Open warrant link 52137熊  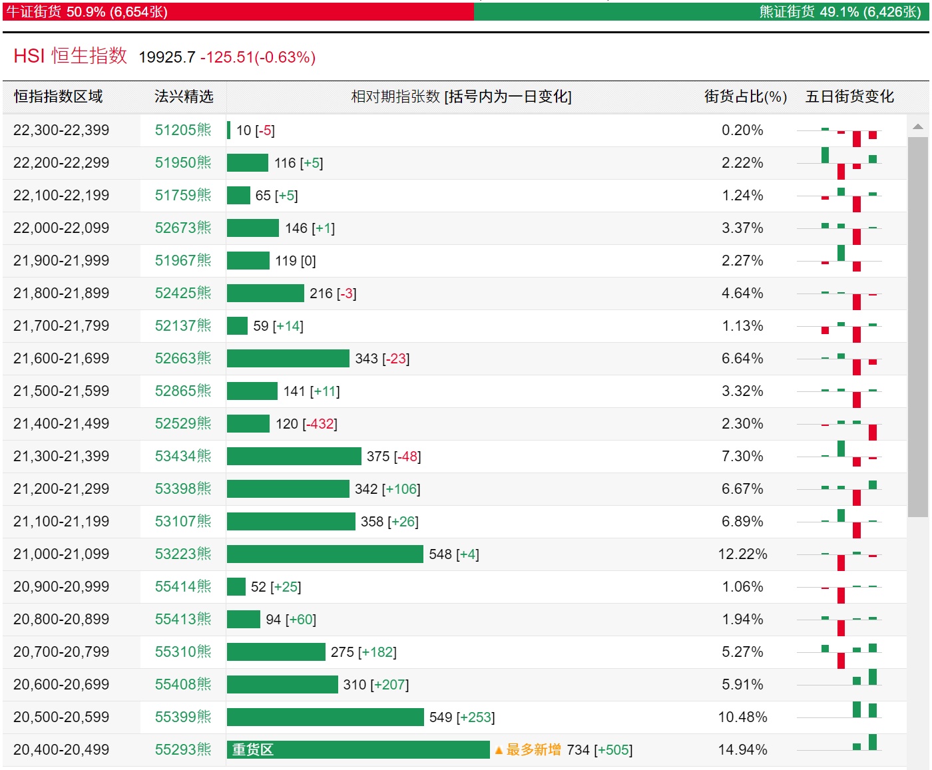[x=183, y=325]
